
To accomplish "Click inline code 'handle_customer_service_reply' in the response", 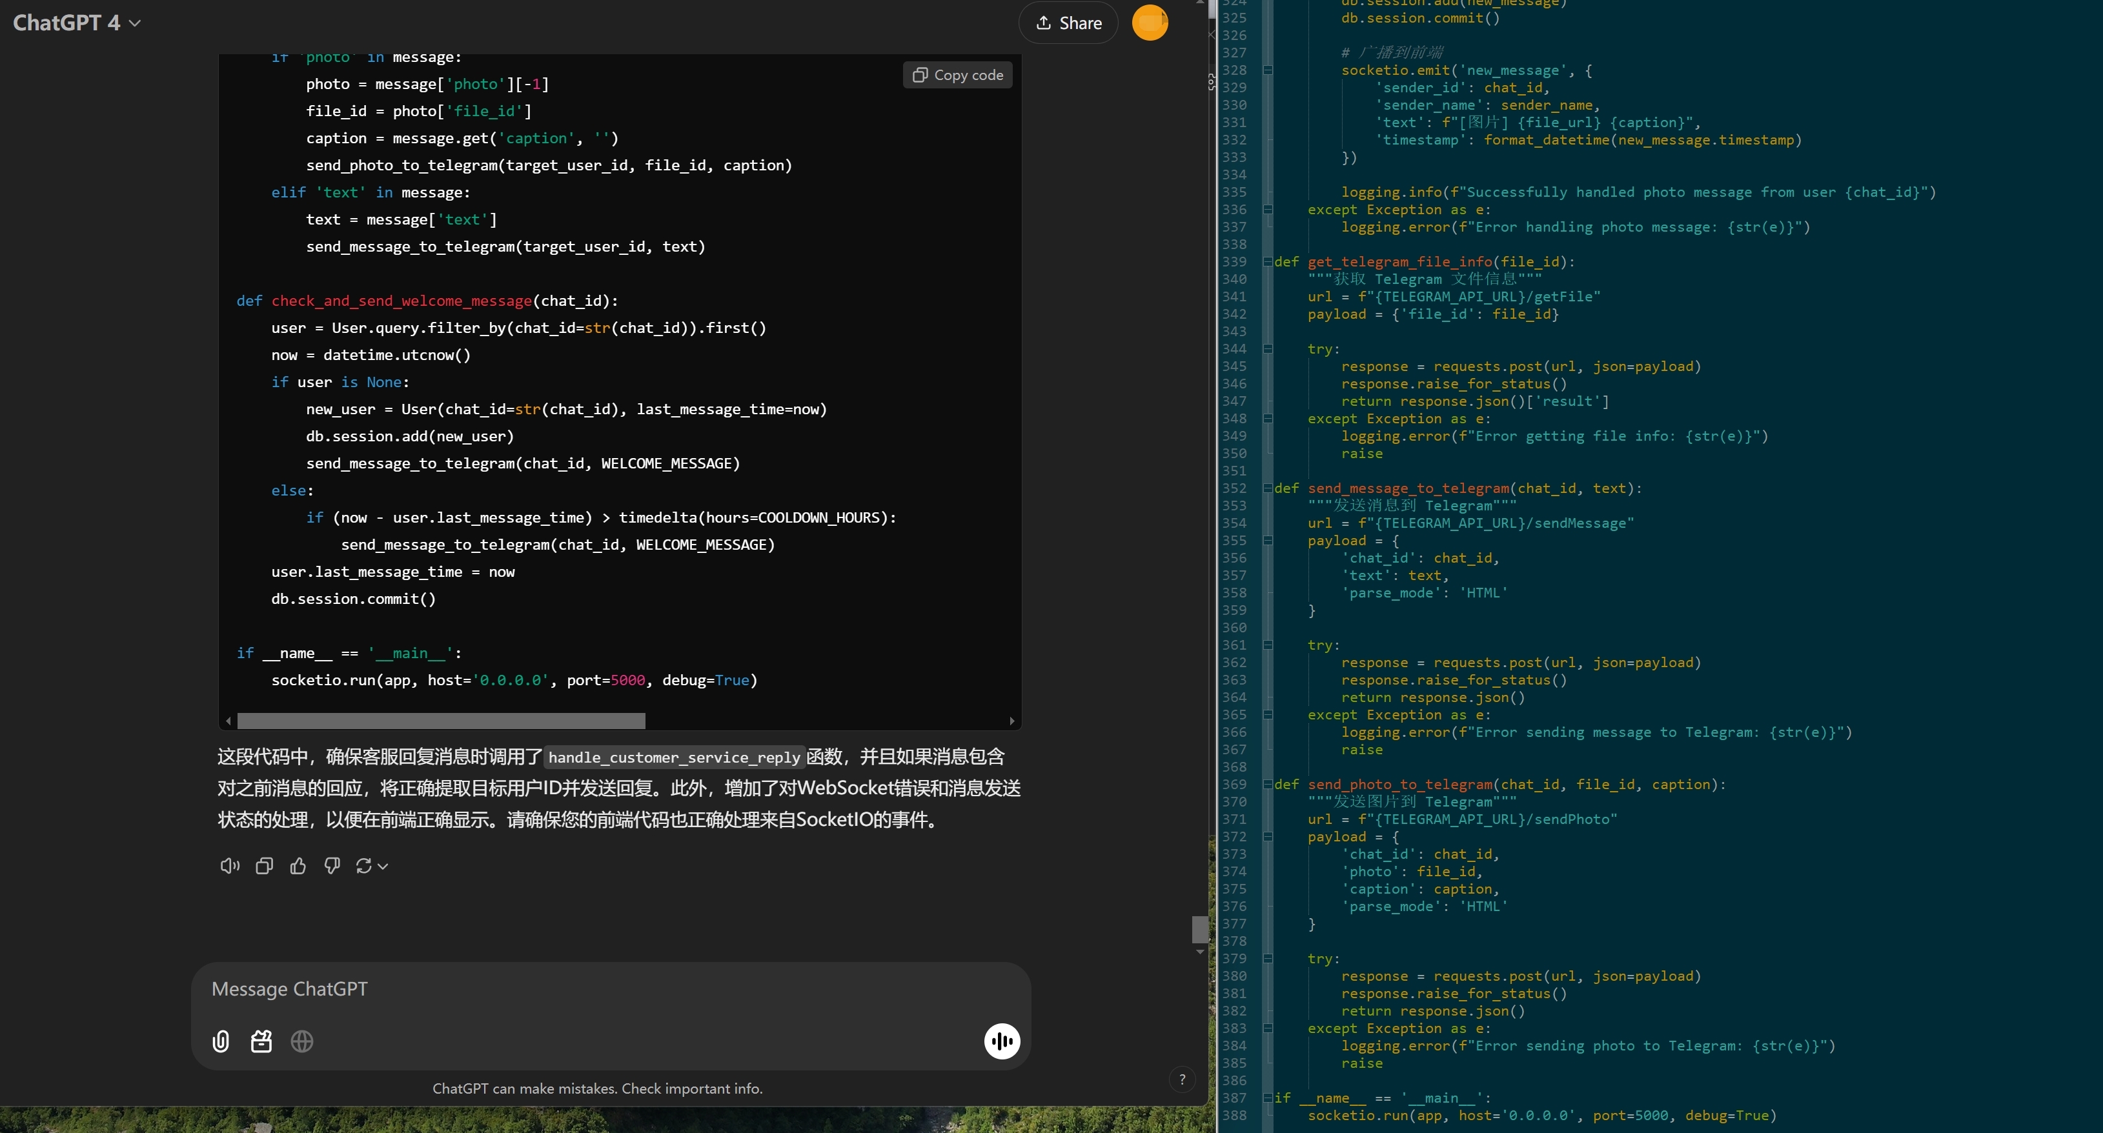I will (675, 757).
